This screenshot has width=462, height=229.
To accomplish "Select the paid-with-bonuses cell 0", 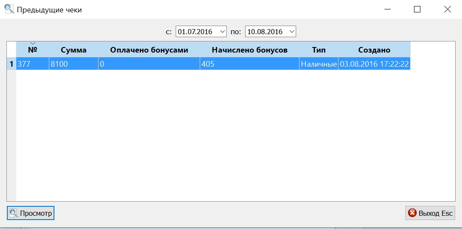I will click(x=149, y=64).
